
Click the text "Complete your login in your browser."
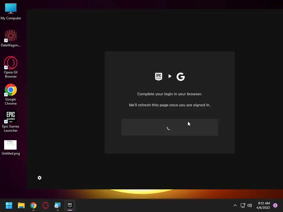pyautogui.click(x=170, y=94)
